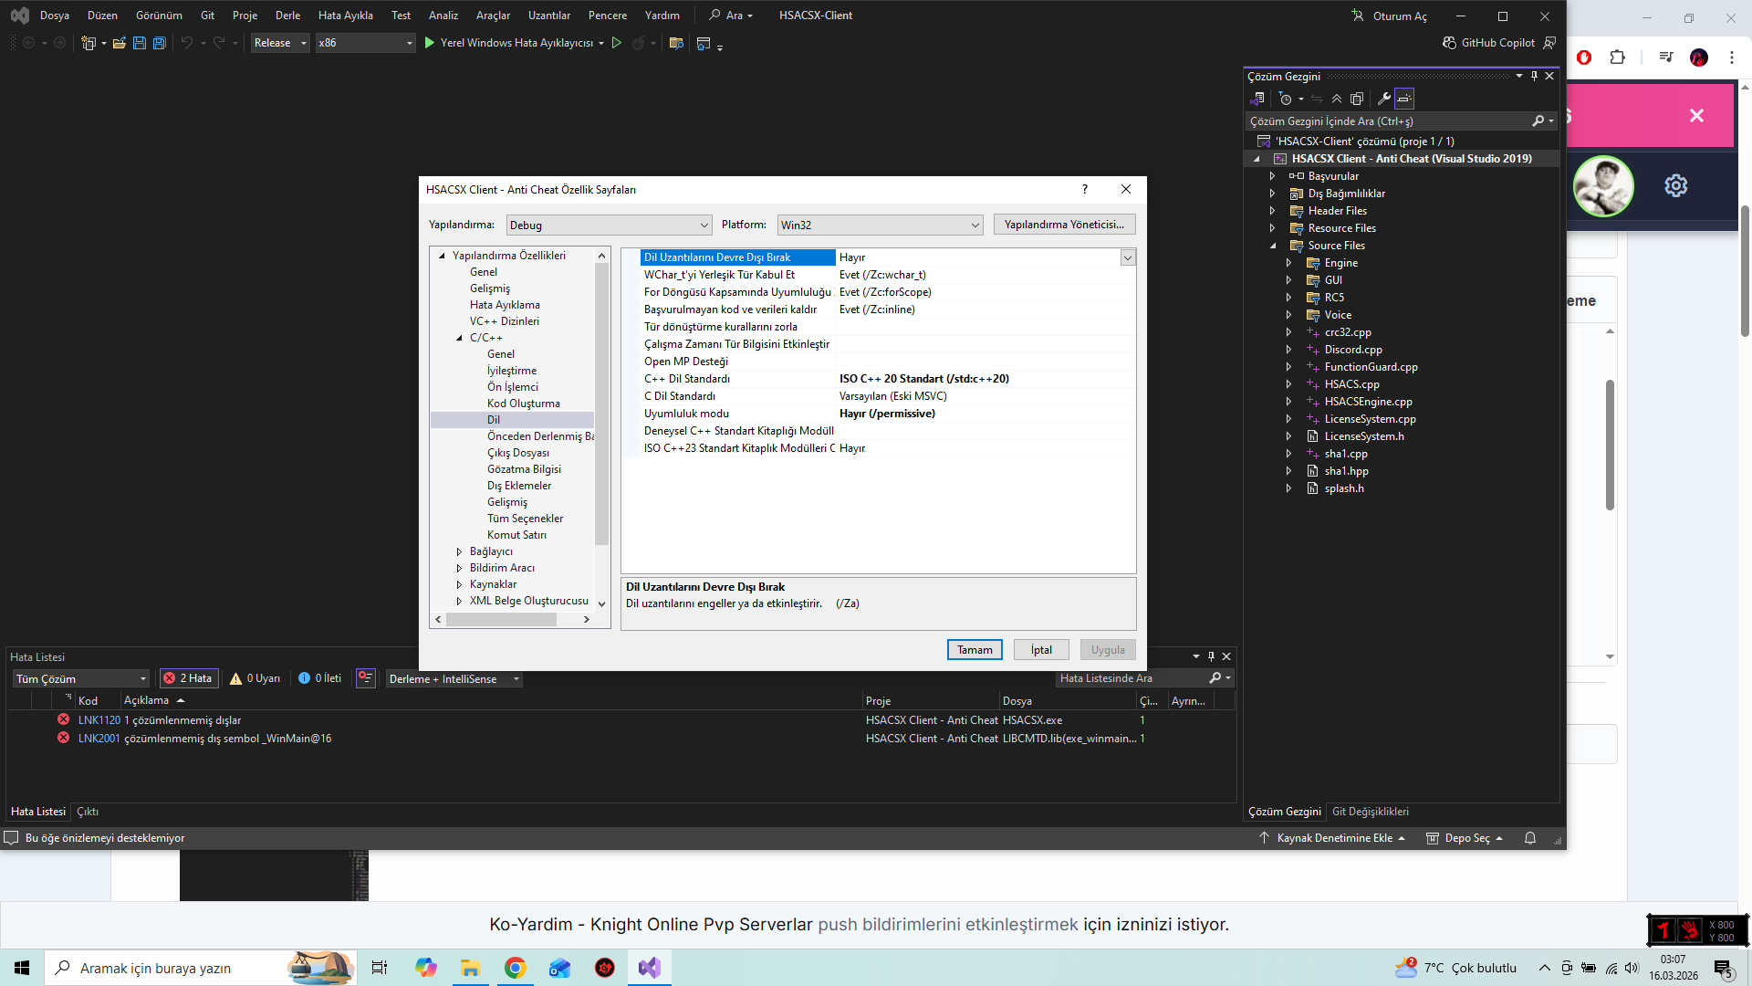1752x986 pixels.
Task: Click the LNK2001 error code link
Action: click(99, 739)
